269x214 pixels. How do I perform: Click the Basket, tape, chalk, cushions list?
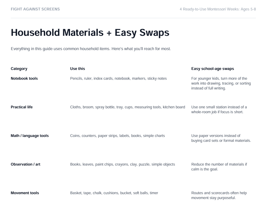tap(114, 193)
